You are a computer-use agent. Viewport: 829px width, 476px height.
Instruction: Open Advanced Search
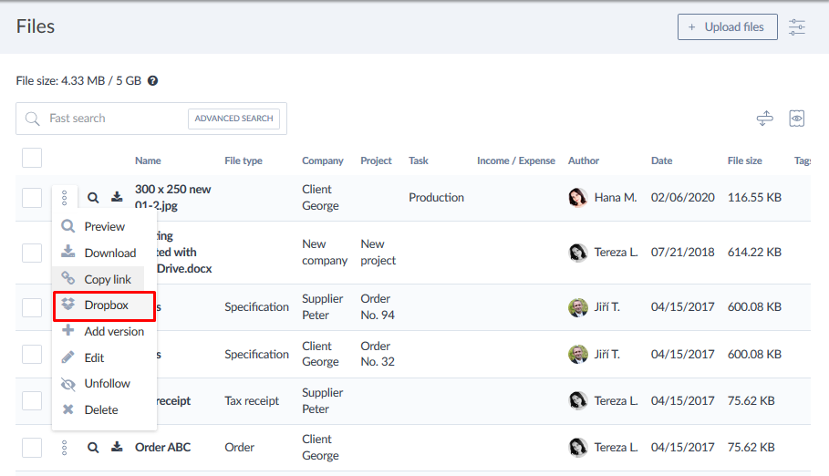pos(233,119)
